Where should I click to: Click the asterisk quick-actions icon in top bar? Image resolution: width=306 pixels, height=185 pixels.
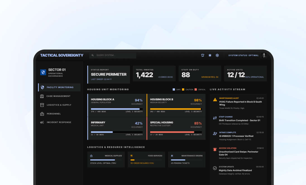(x=210, y=55)
